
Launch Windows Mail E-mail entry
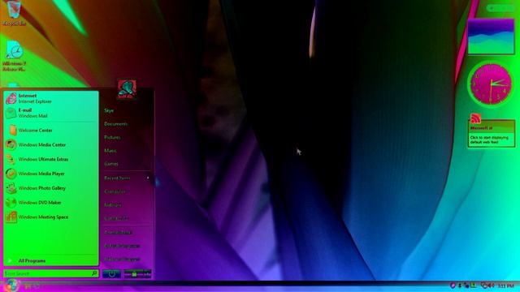point(50,113)
